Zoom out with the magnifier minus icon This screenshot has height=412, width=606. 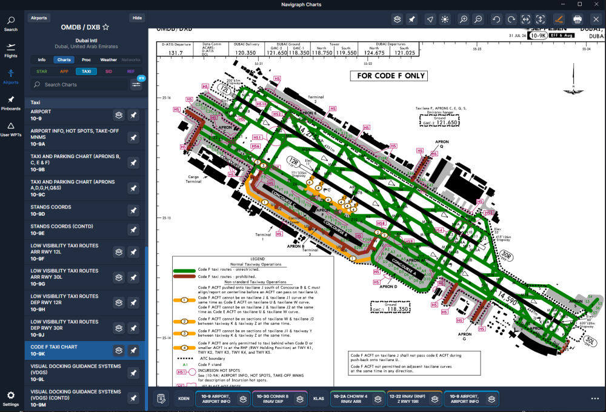478,19
